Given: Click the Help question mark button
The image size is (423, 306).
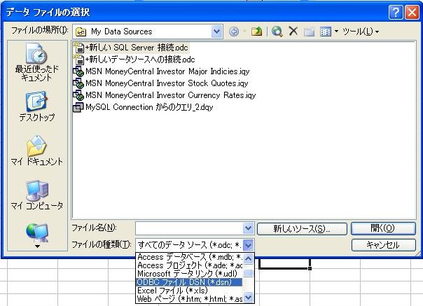Looking at the screenshot, I should coord(396,13).
